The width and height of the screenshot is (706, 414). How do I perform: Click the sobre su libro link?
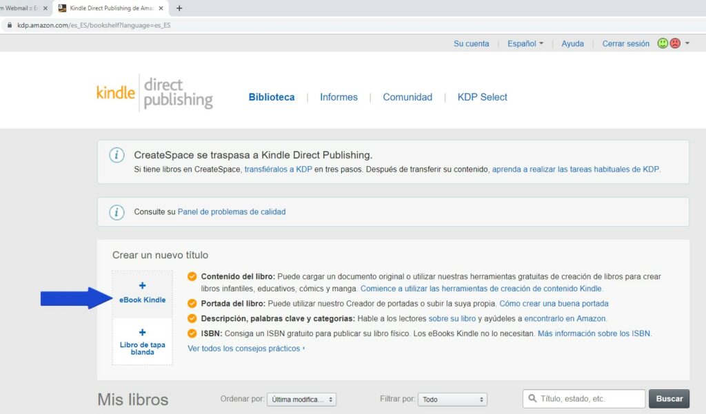[x=452, y=319]
